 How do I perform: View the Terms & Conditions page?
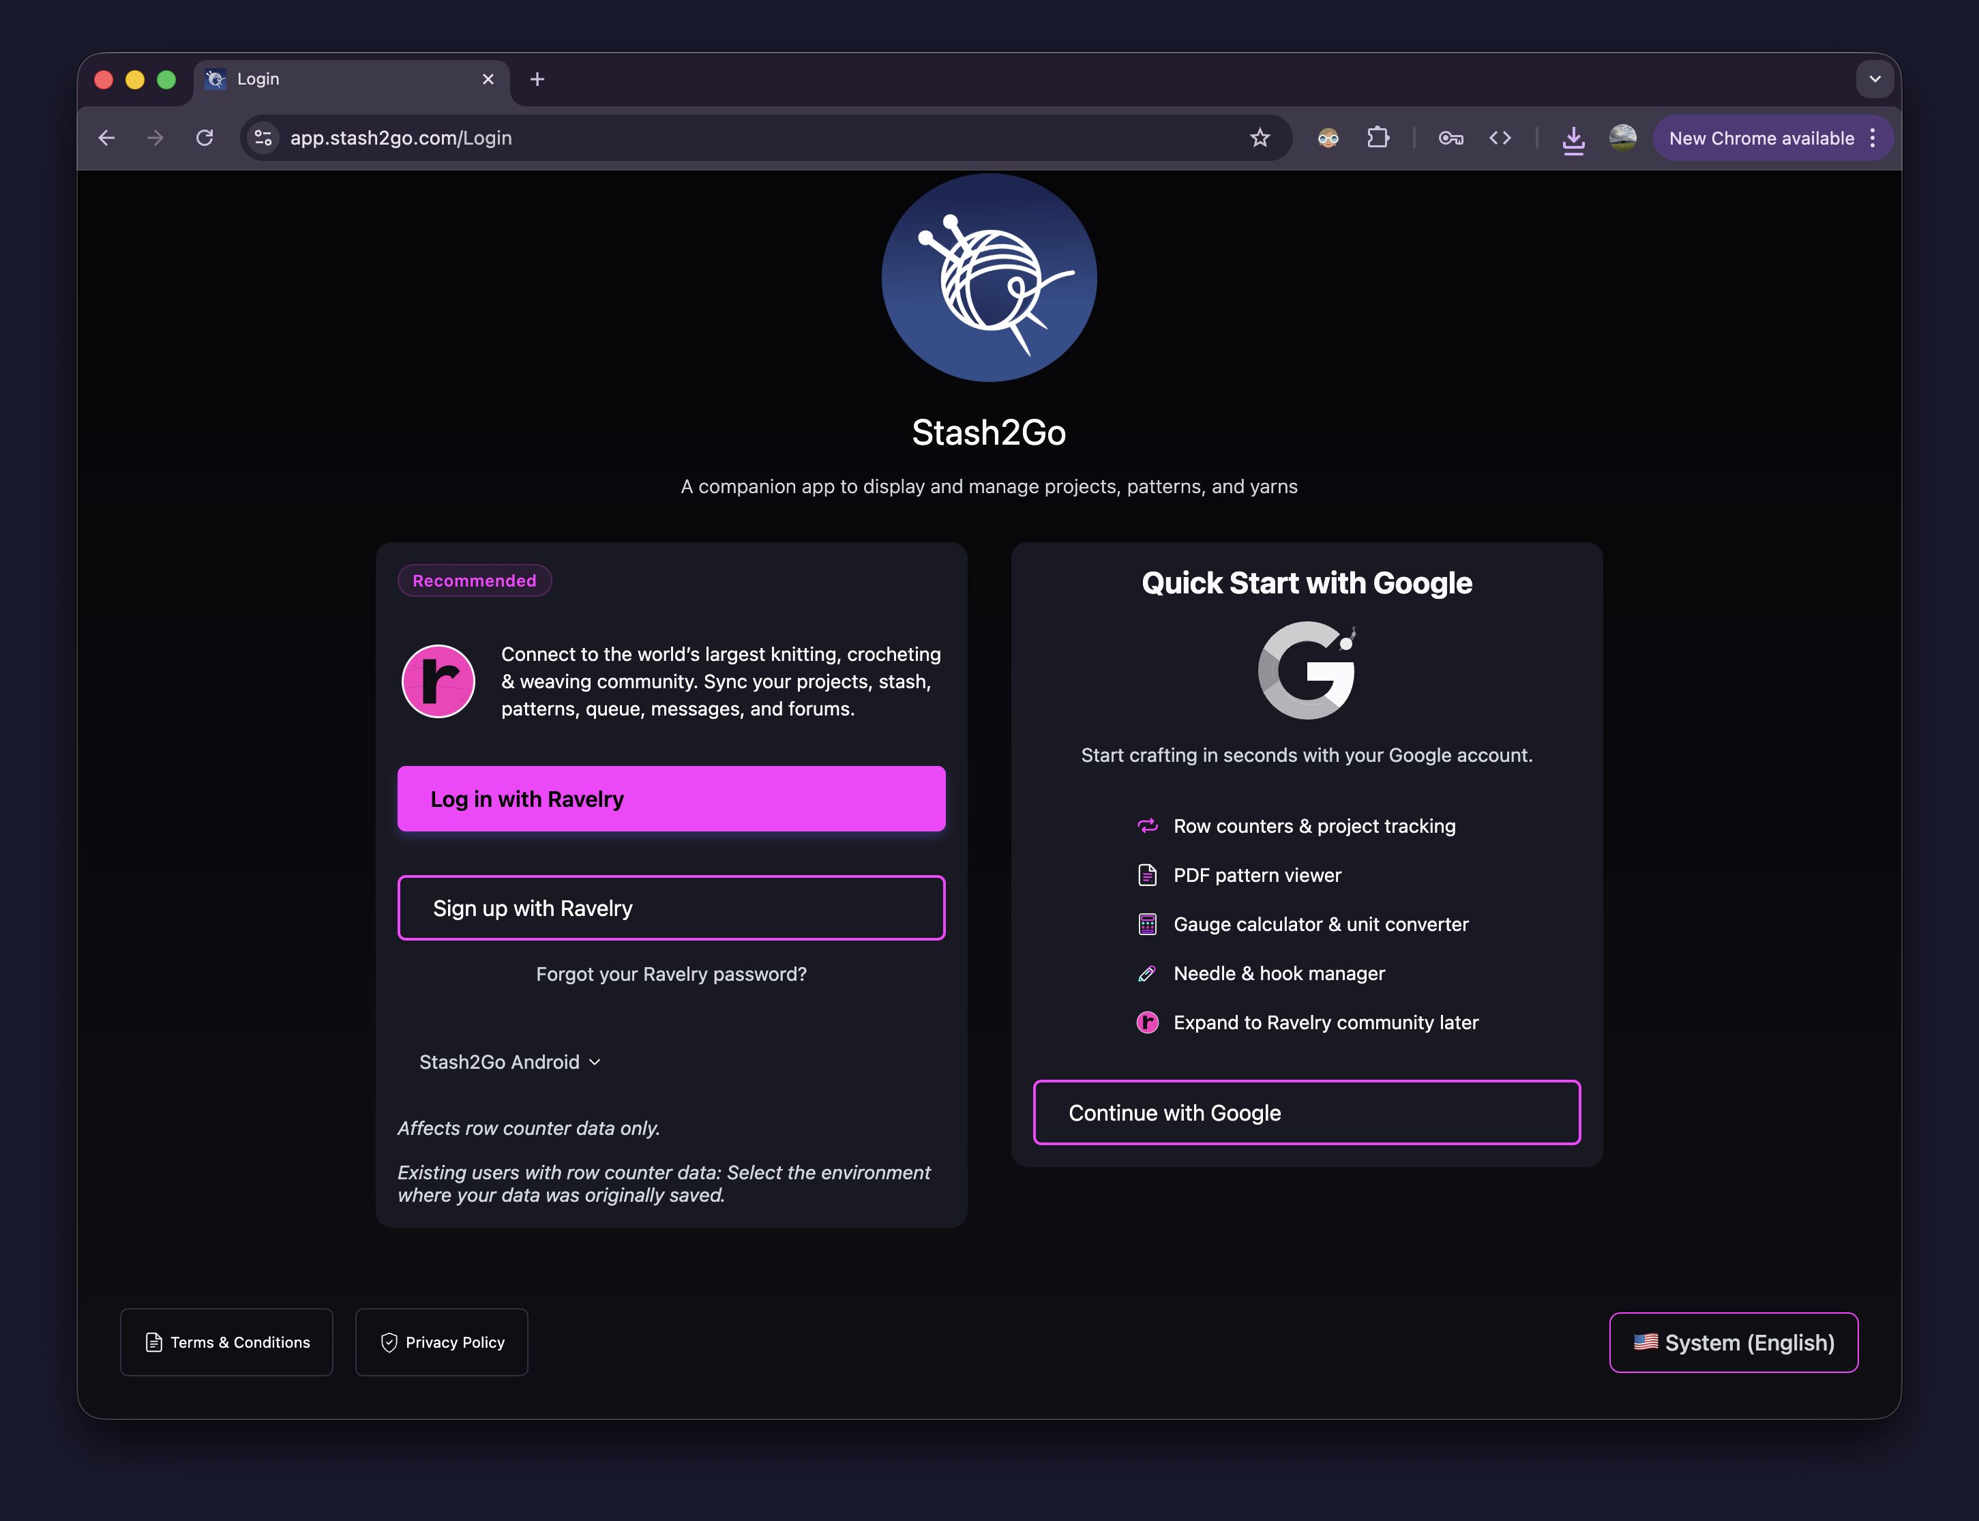coord(226,1343)
